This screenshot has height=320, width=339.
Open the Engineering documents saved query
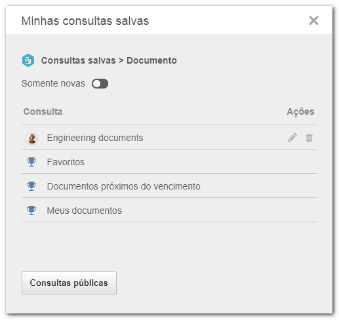point(95,138)
